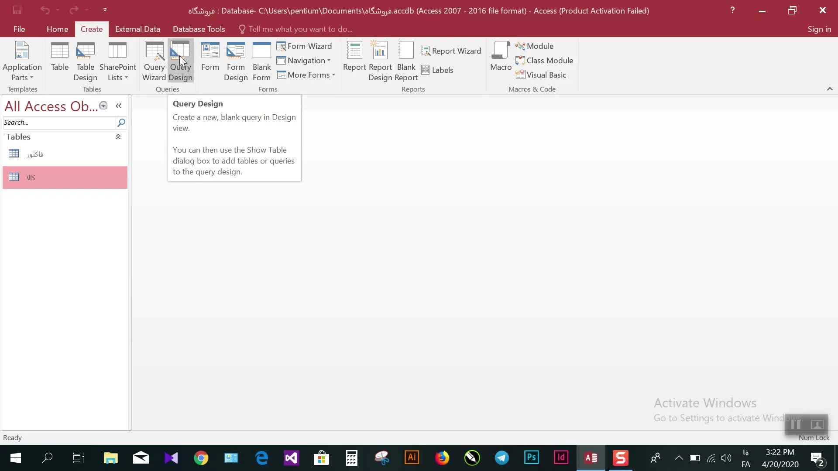Open Google Chrome from the taskbar

201,458
